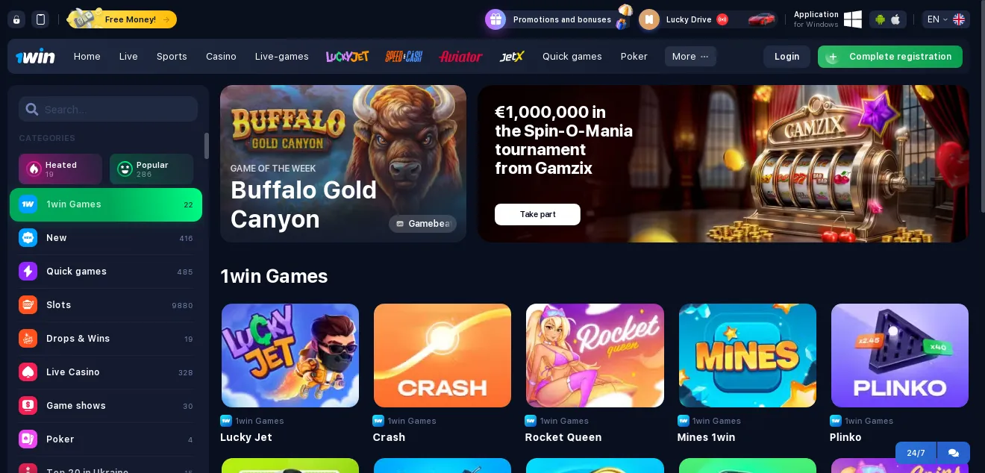985x473 pixels.
Task: Click the Complete registration button
Action: click(890, 57)
